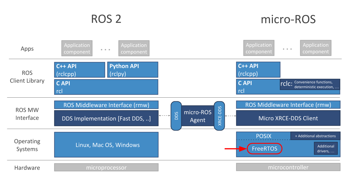The image size is (347, 195).
Task: Click the vertical DDS connector pill
Action: [176, 116]
